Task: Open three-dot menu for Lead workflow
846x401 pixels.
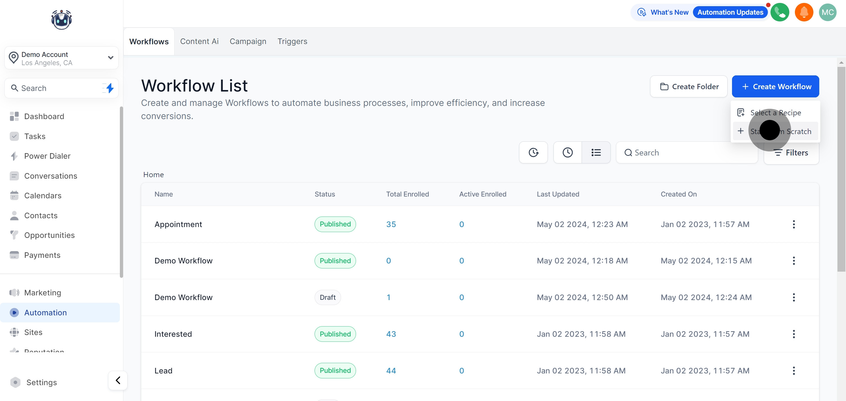Action: tap(793, 370)
